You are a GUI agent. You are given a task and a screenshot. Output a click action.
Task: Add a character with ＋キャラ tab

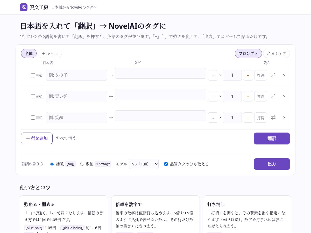click(50, 53)
